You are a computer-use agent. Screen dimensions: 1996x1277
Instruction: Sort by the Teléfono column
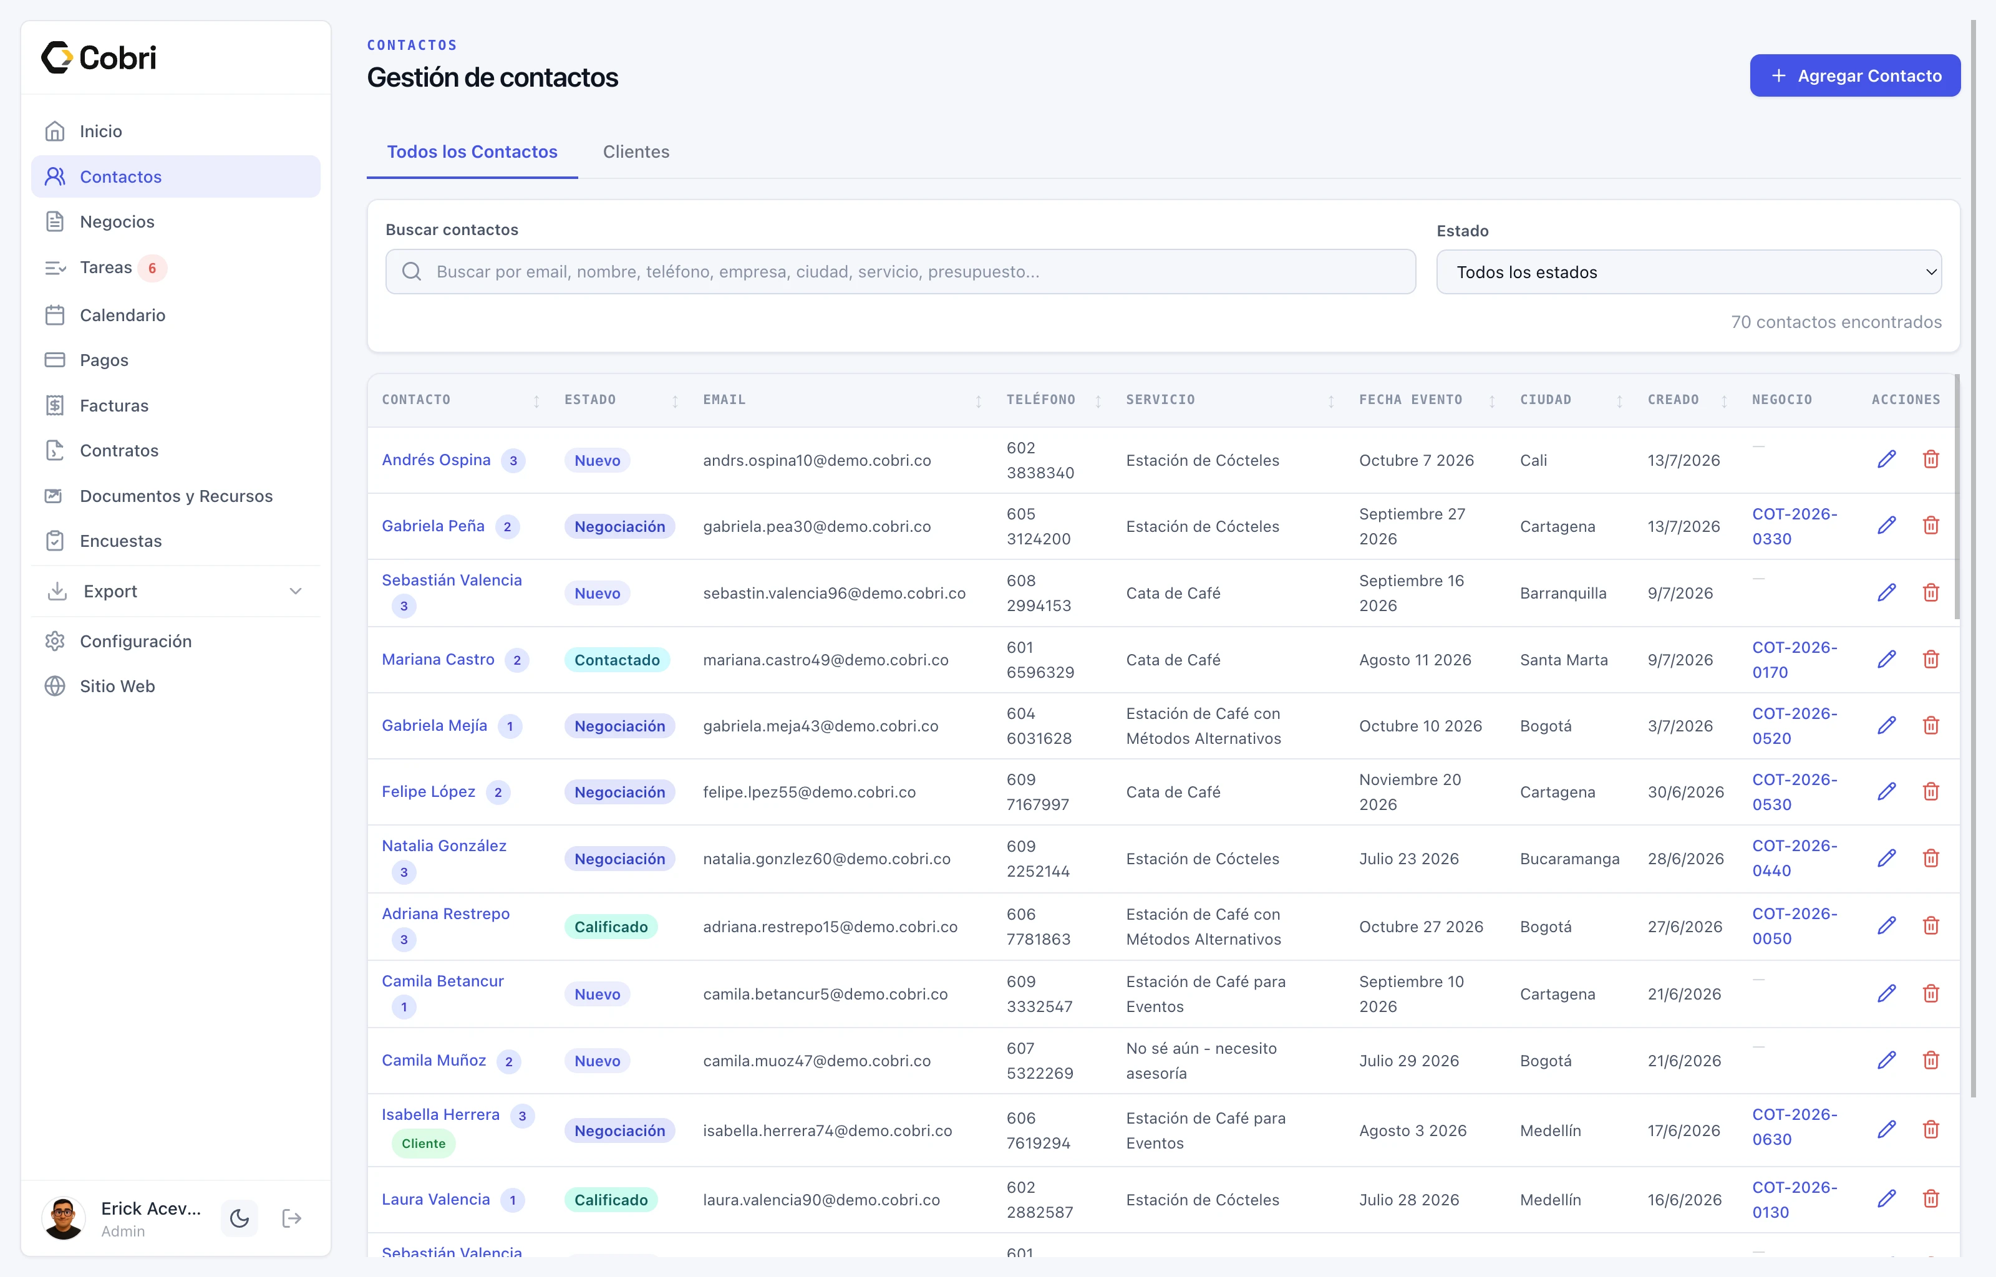coord(1098,400)
